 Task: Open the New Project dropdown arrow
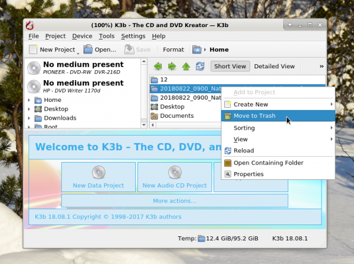tap(78, 54)
